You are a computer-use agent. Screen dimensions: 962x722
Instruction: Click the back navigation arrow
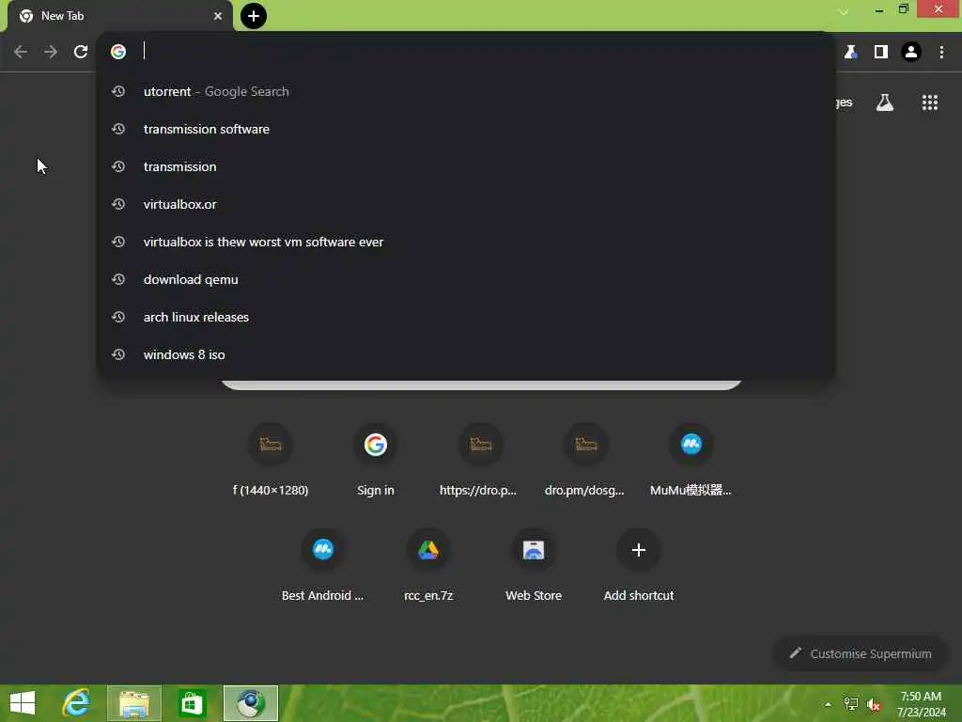pos(21,52)
